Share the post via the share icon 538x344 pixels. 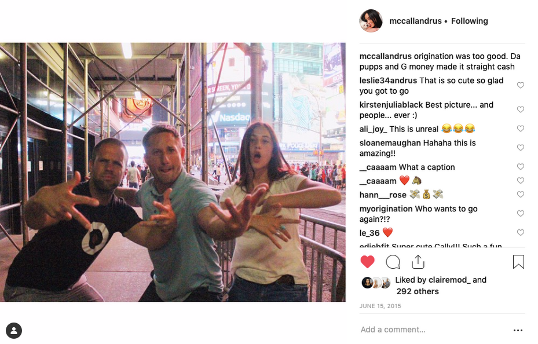[418, 262]
